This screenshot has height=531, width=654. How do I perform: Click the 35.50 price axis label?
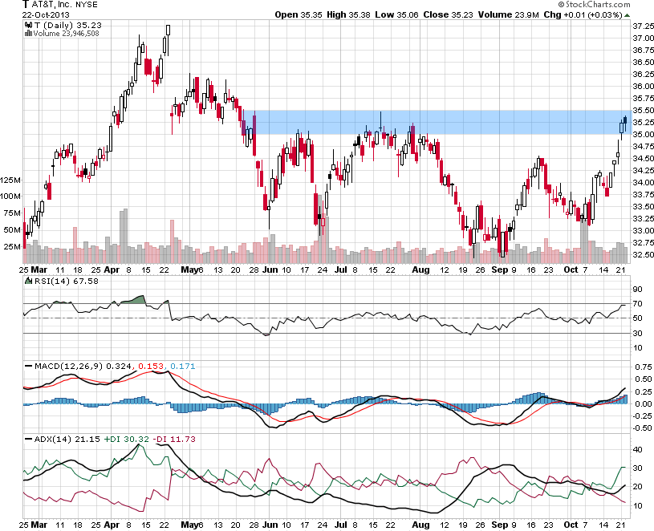pos(643,111)
